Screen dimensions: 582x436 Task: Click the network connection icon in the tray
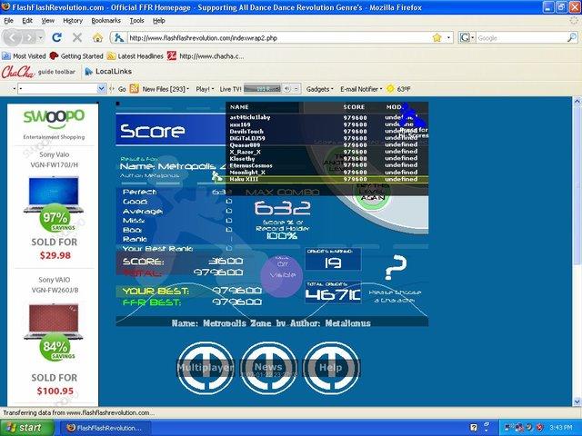tap(507, 428)
